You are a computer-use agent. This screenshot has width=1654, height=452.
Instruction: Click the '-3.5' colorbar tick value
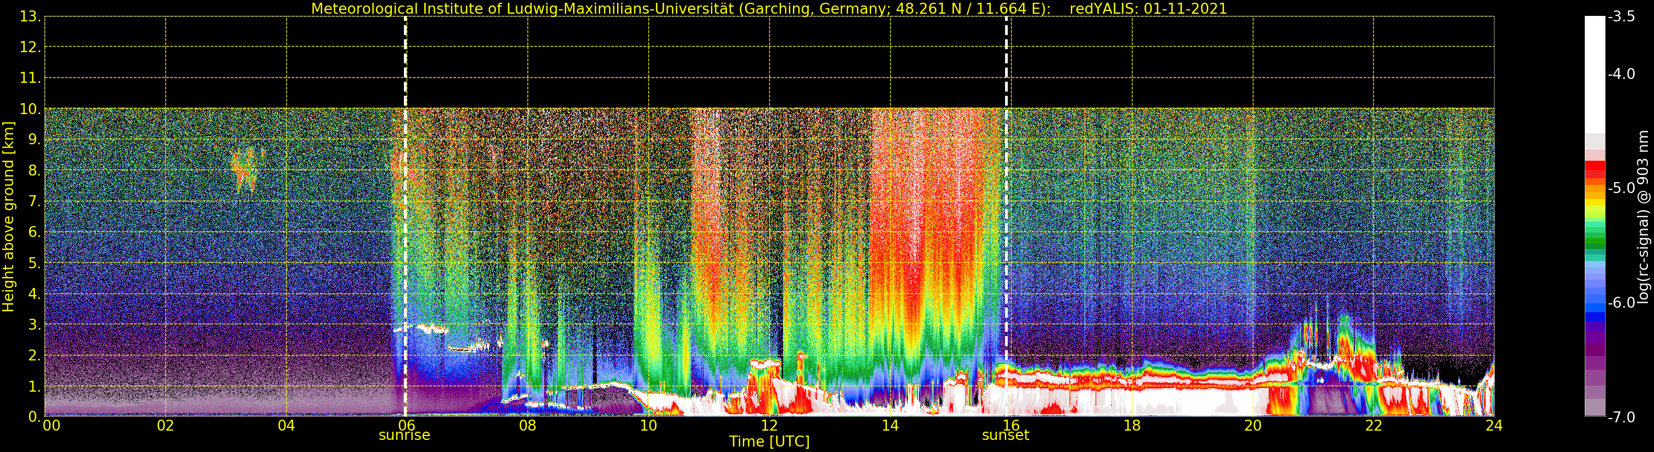point(1622,16)
